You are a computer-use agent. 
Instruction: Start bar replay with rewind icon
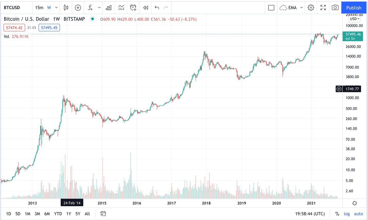(146, 8)
